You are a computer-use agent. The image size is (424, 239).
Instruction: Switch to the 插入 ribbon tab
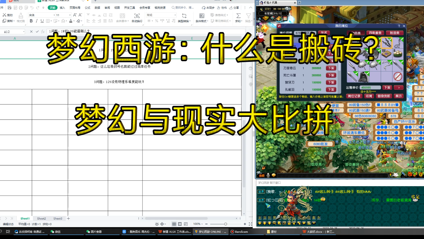point(62,8)
